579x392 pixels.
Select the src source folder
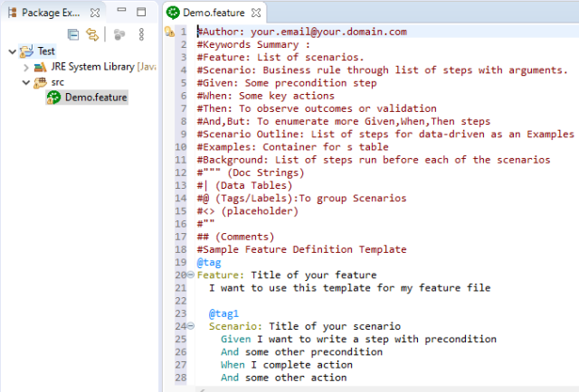coord(58,82)
